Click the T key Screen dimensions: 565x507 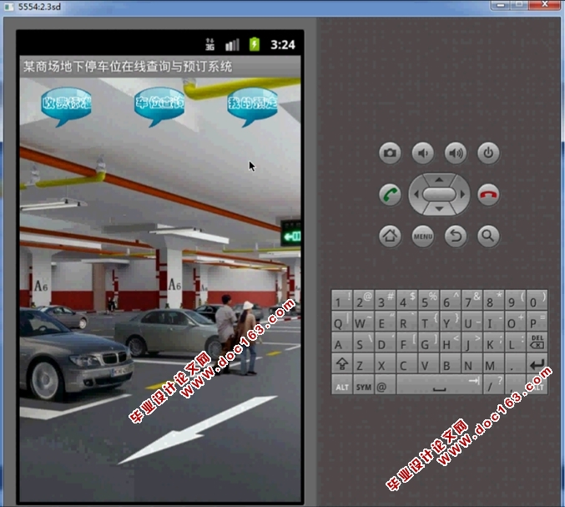coord(428,321)
